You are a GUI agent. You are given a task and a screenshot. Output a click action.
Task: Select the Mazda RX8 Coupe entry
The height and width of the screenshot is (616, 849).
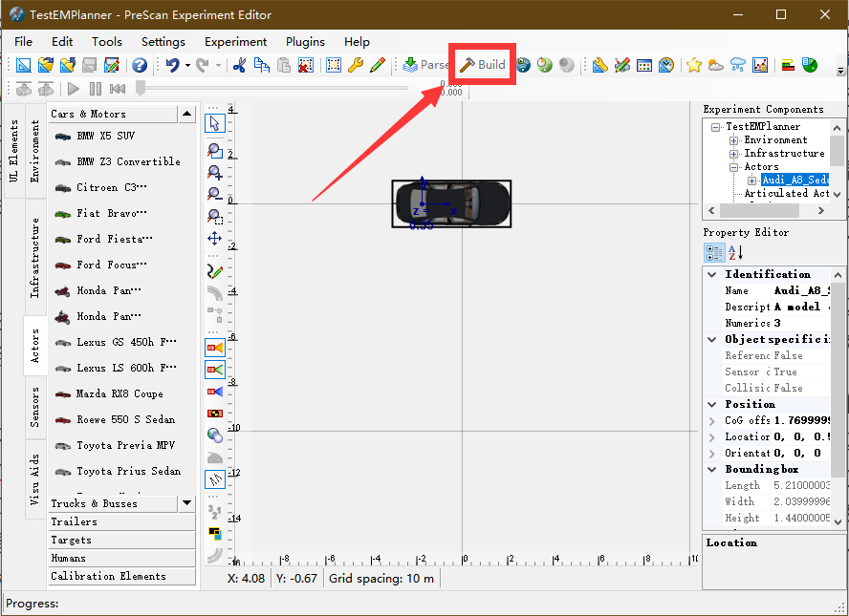click(x=109, y=393)
